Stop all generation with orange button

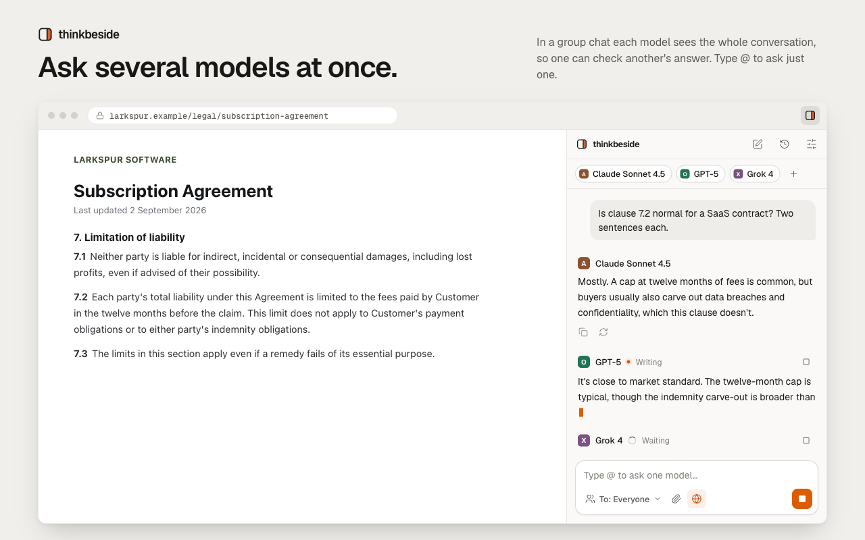(802, 499)
